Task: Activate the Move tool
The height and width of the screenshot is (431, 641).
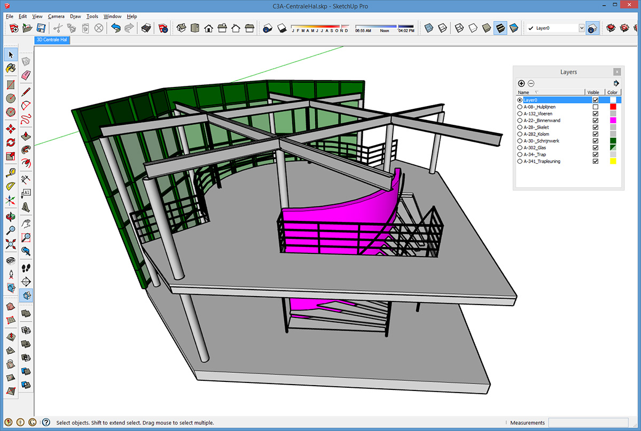Action: click(x=11, y=129)
